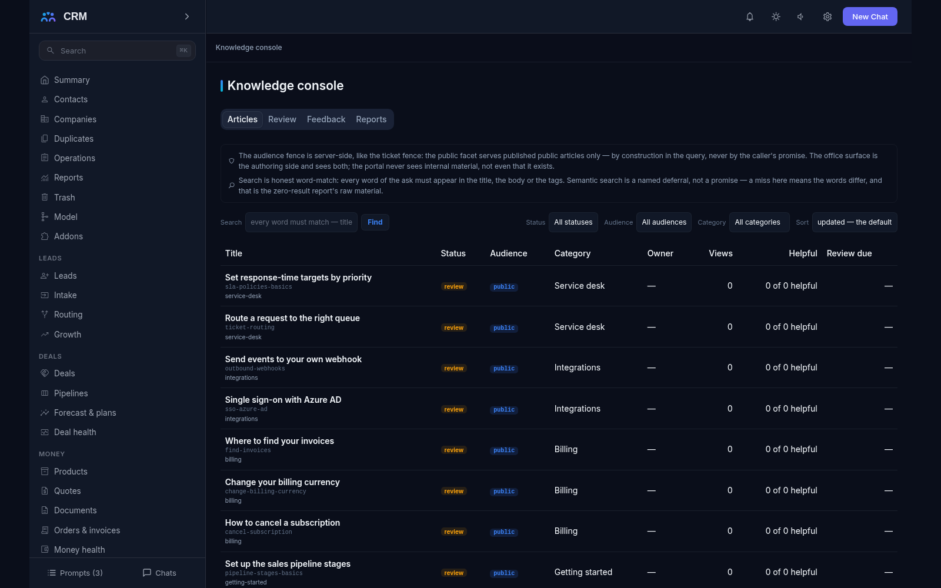Open article Single sign-on with Azure AD
This screenshot has width=941, height=588.
tap(283, 400)
